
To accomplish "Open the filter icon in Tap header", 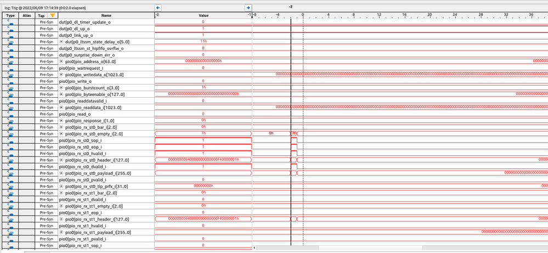I will click(x=53, y=15).
